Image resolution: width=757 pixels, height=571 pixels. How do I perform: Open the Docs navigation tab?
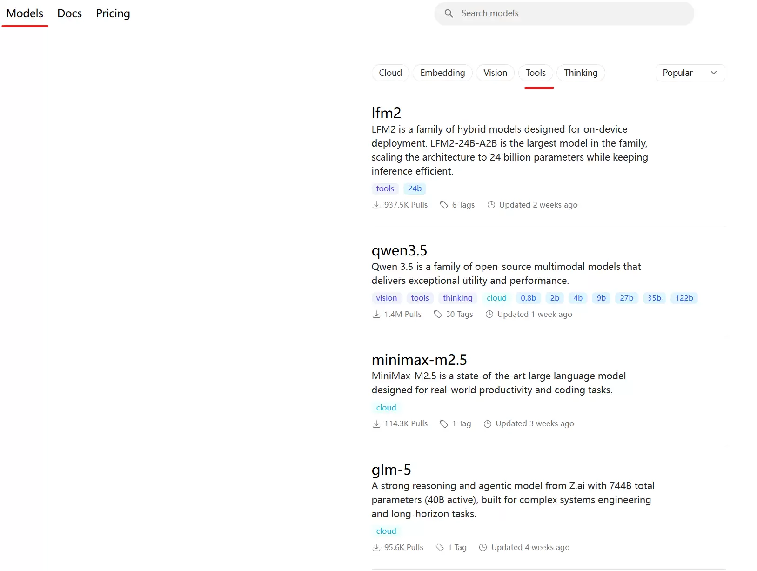(x=69, y=13)
